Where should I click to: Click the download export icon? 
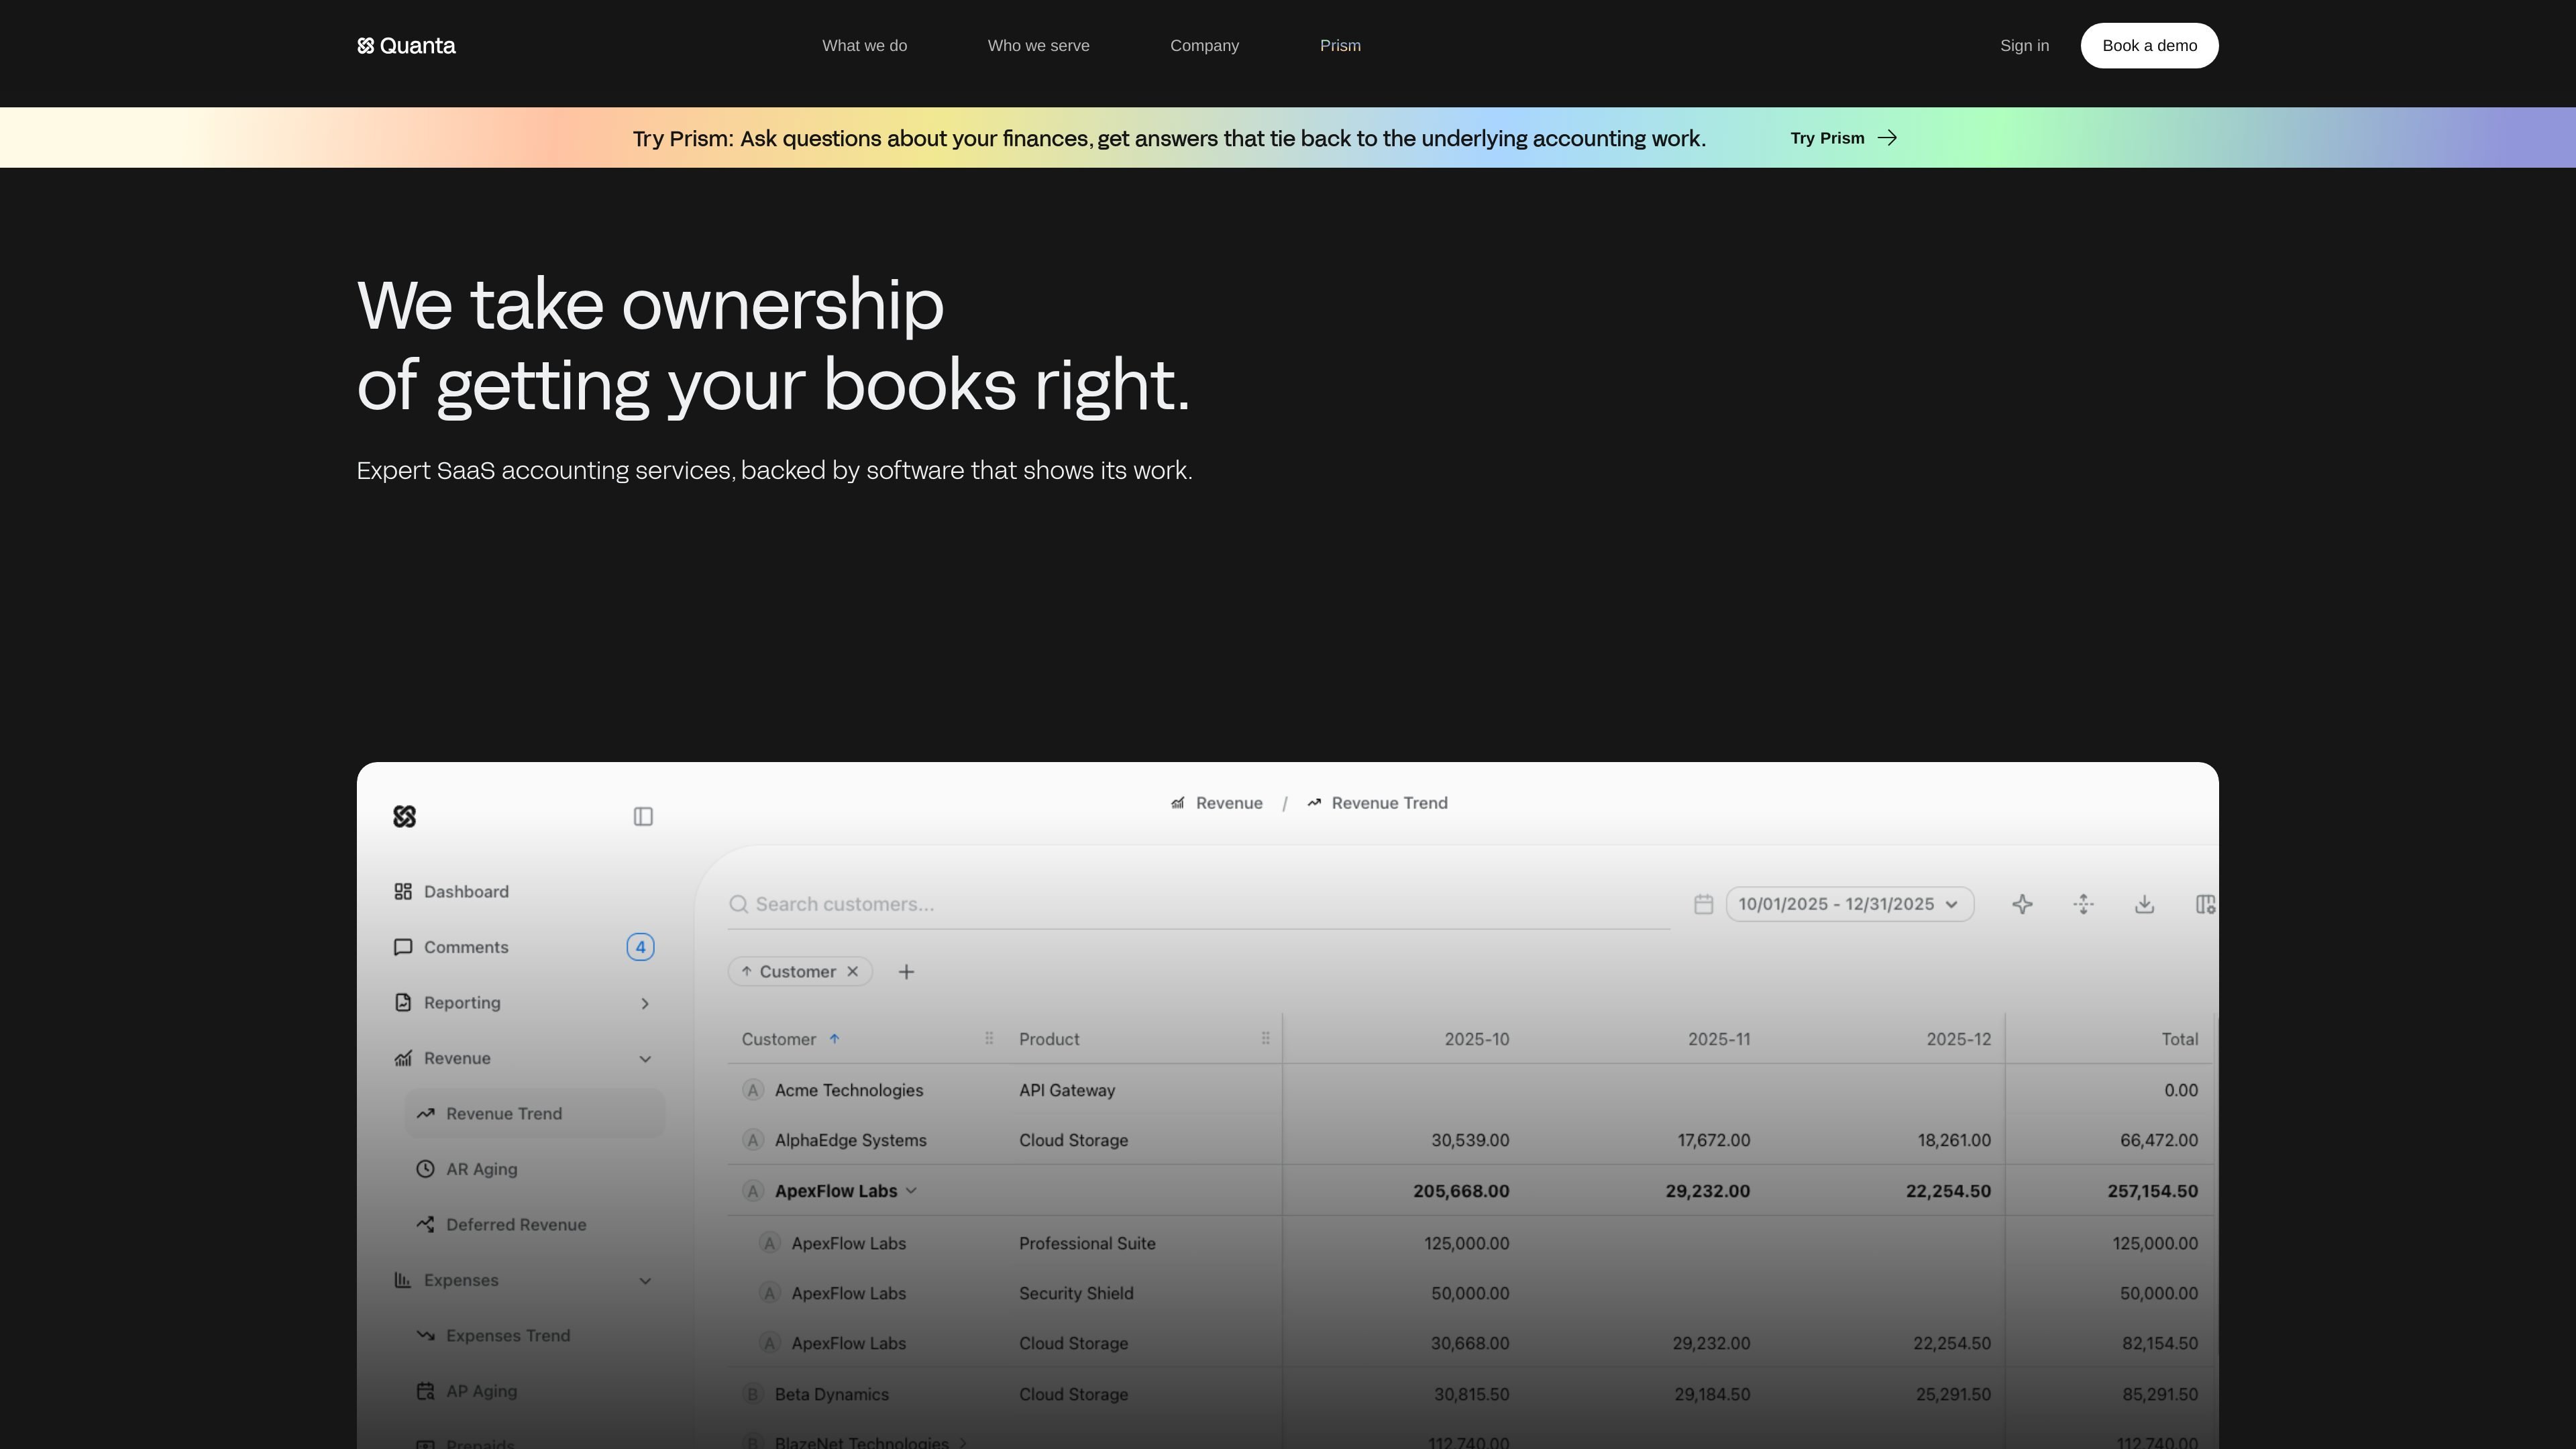(x=2144, y=904)
